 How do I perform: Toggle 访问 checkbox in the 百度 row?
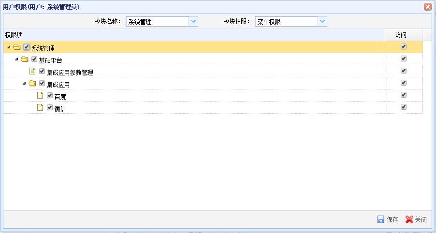[x=404, y=95]
